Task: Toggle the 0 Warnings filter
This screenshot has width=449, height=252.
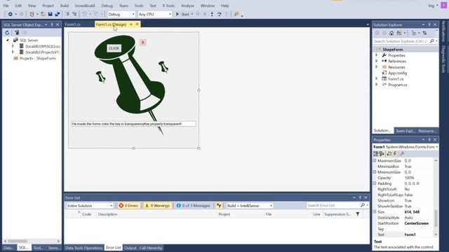Action: (x=157, y=206)
